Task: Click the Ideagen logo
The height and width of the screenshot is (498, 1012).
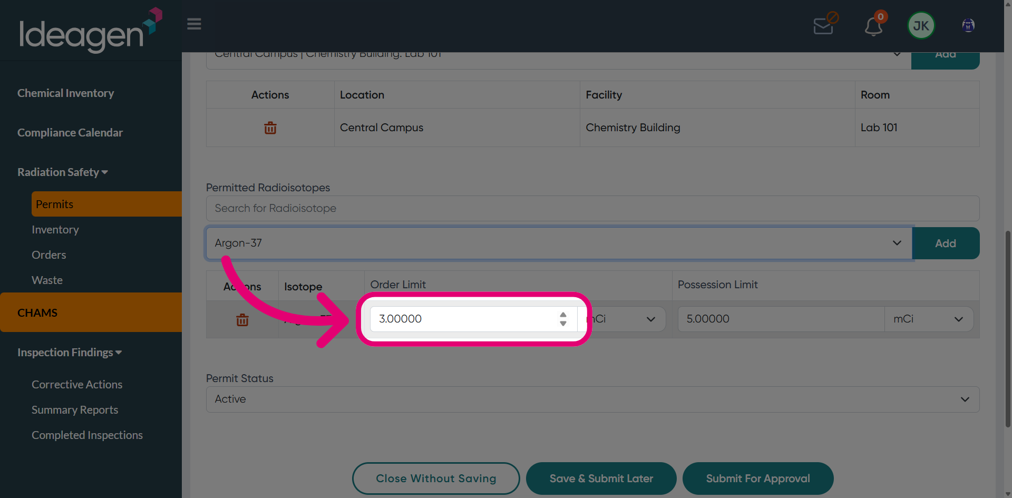Action: [91, 31]
